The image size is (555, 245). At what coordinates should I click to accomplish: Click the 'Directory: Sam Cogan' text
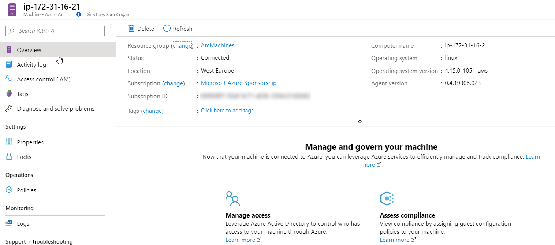pyautogui.click(x=107, y=15)
